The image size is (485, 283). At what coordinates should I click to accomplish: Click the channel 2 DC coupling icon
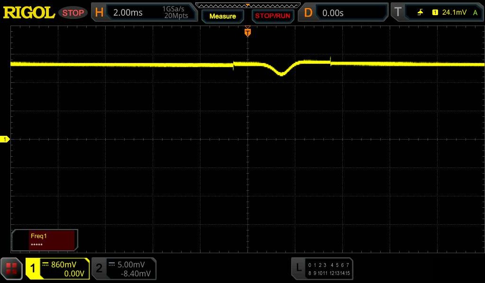pyautogui.click(x=112, y=264)
